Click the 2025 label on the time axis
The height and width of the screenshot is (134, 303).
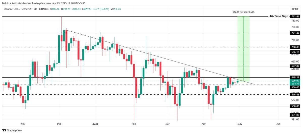95,124
